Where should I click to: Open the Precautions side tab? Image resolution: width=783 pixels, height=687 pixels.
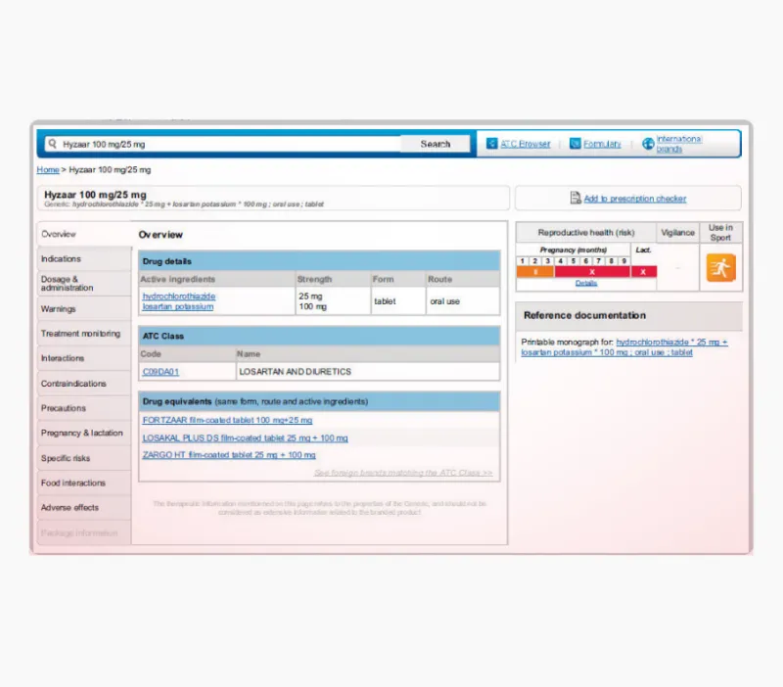[x=84, y=408]
